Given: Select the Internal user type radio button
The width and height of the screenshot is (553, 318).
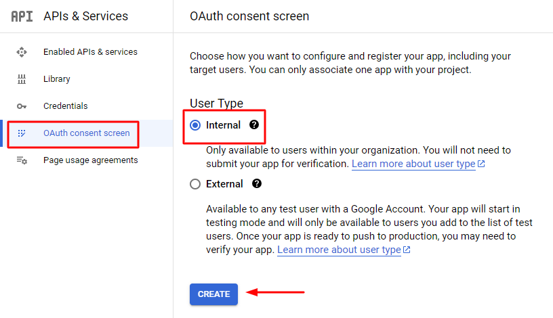Looking at the screenshot, I should pyautogui.click(x=195, y=125).
